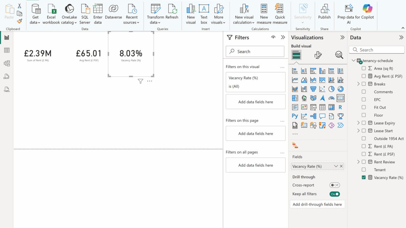Image resolution: width=406 pixels, height=228 pixels.
Task: Collapse the tenancy-schedule table
Action: [x=353, y=60]
